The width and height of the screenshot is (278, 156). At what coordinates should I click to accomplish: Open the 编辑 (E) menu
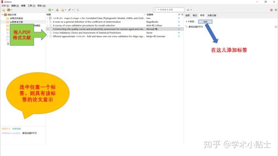(15, 6)
